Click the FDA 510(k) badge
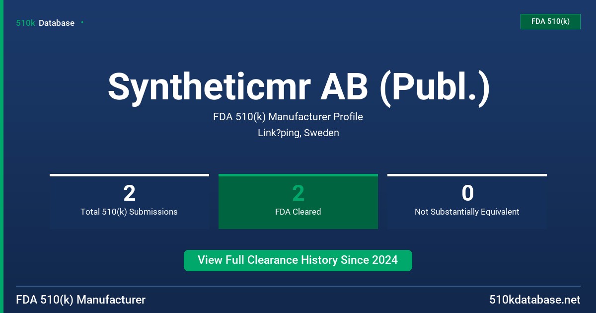596x313 pixels. [x=550, y=21]
